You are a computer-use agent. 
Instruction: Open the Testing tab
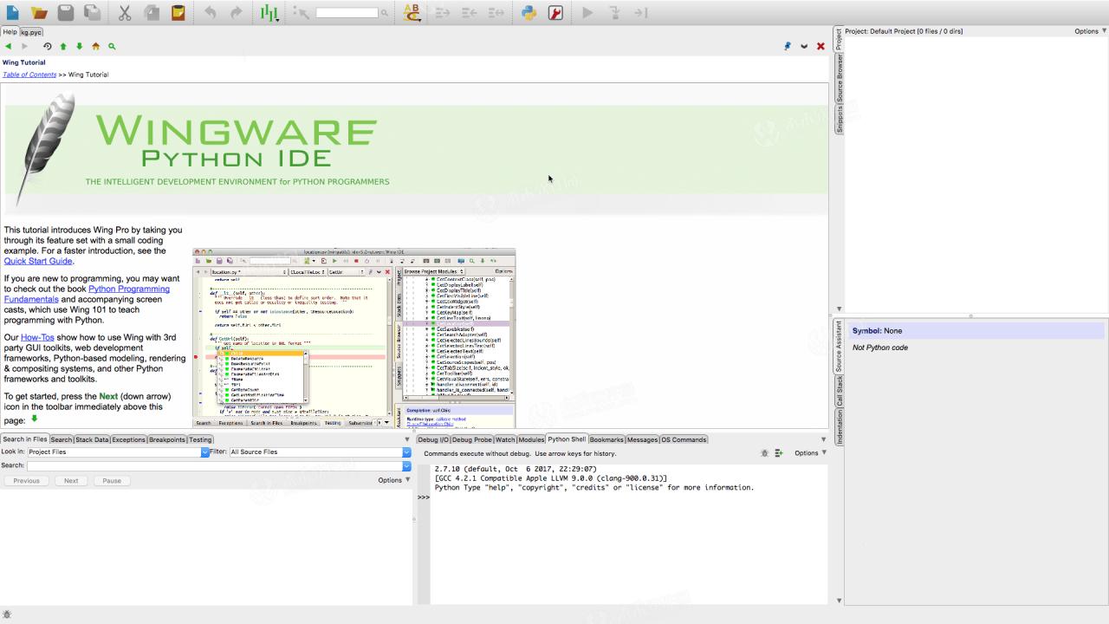200,439
